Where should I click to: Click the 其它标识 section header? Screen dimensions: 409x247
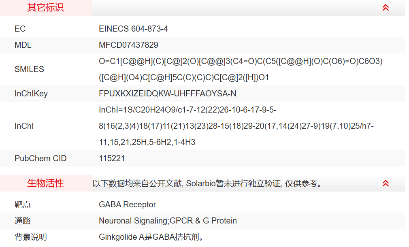(x=45, y=8)
